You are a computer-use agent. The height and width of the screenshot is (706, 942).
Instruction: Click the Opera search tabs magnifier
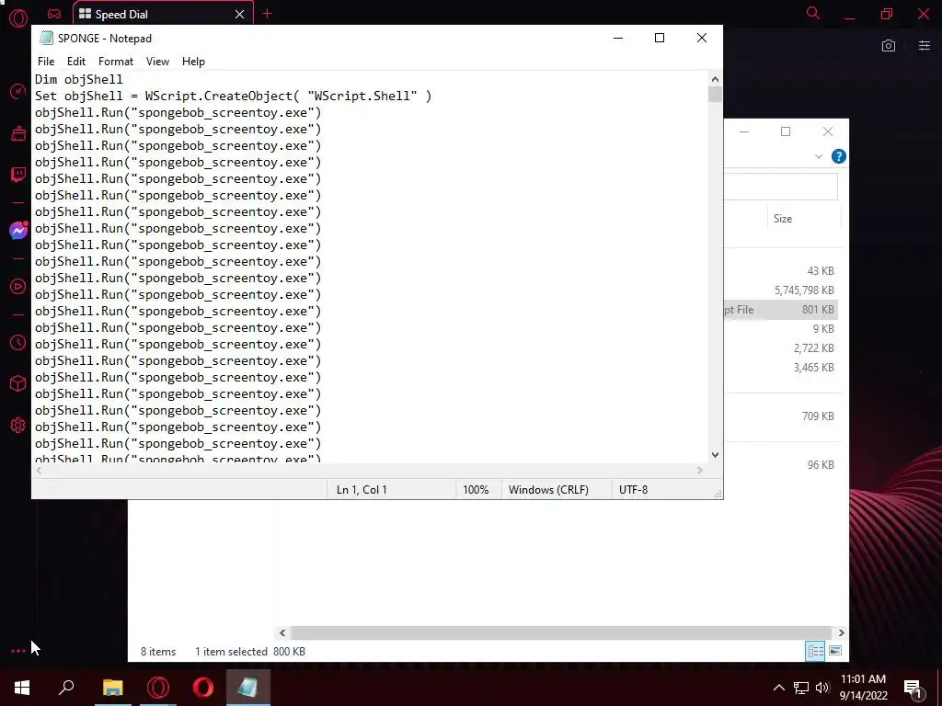point(813,13)
